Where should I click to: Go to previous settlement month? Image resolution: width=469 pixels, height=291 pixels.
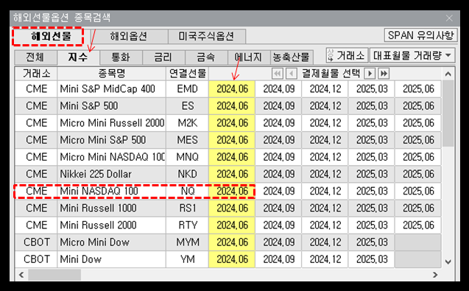[x=292, y=74]
